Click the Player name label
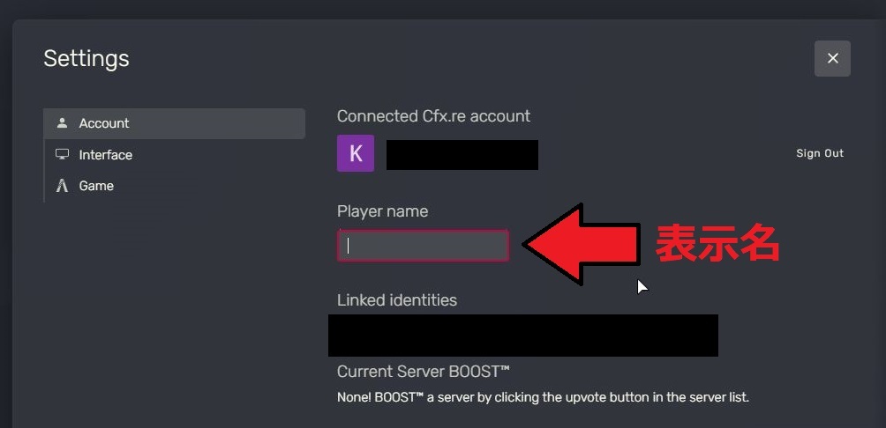The width and height of the screenshot is (886, 428). [x=382, y=211]
